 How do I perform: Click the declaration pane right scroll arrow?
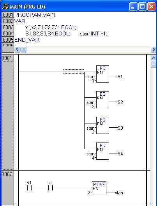point(153,49)
